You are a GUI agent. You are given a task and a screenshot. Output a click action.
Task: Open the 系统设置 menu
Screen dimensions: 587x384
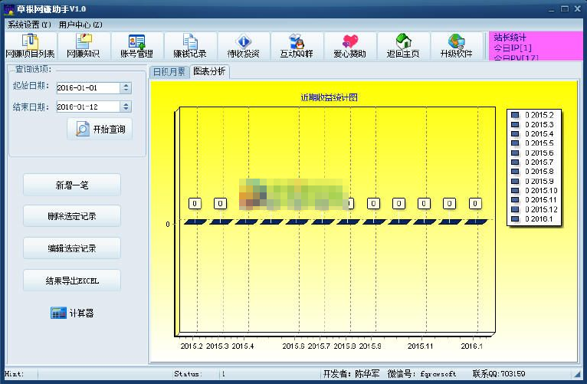pos(30,25)
